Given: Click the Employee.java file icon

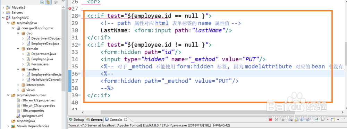Looking at the screenshot, I should (x=28, y=59).
